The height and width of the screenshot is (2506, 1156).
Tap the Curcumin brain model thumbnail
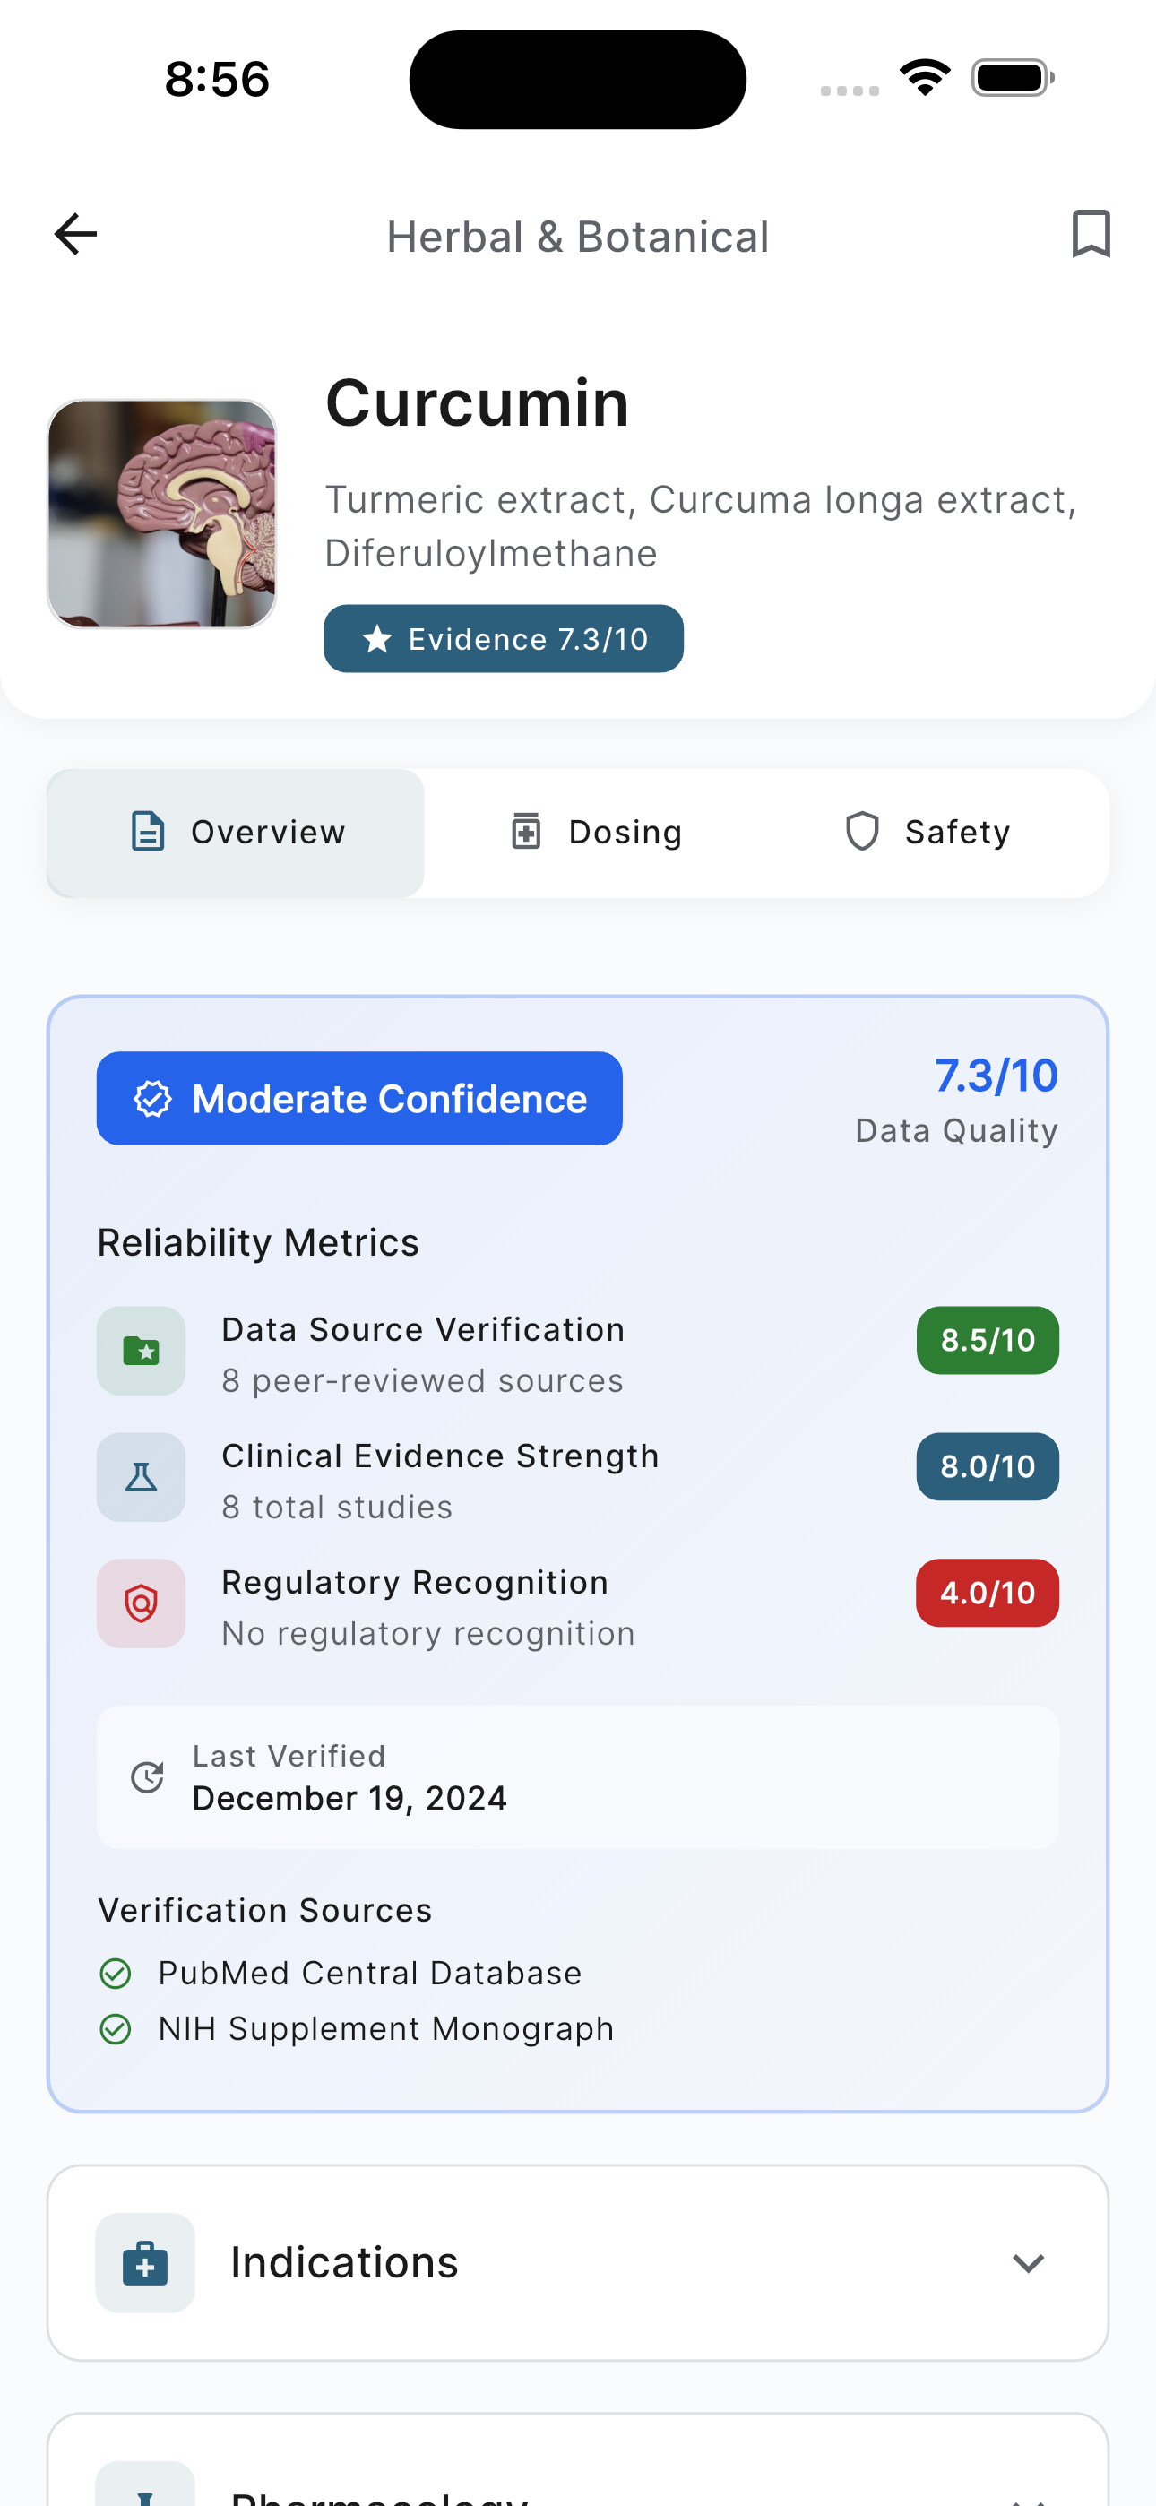click(161, 513)
